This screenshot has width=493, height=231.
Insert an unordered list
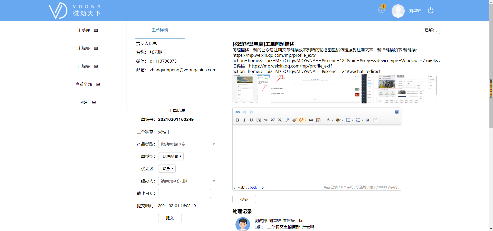point(358,120)
